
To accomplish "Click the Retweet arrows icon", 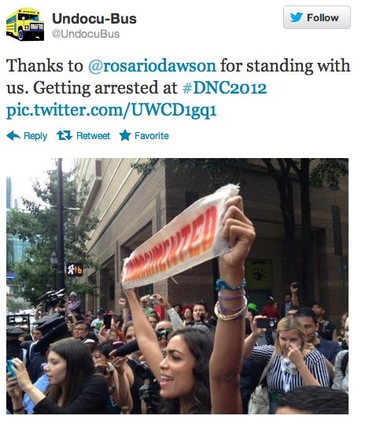I will tap(65, 135).
